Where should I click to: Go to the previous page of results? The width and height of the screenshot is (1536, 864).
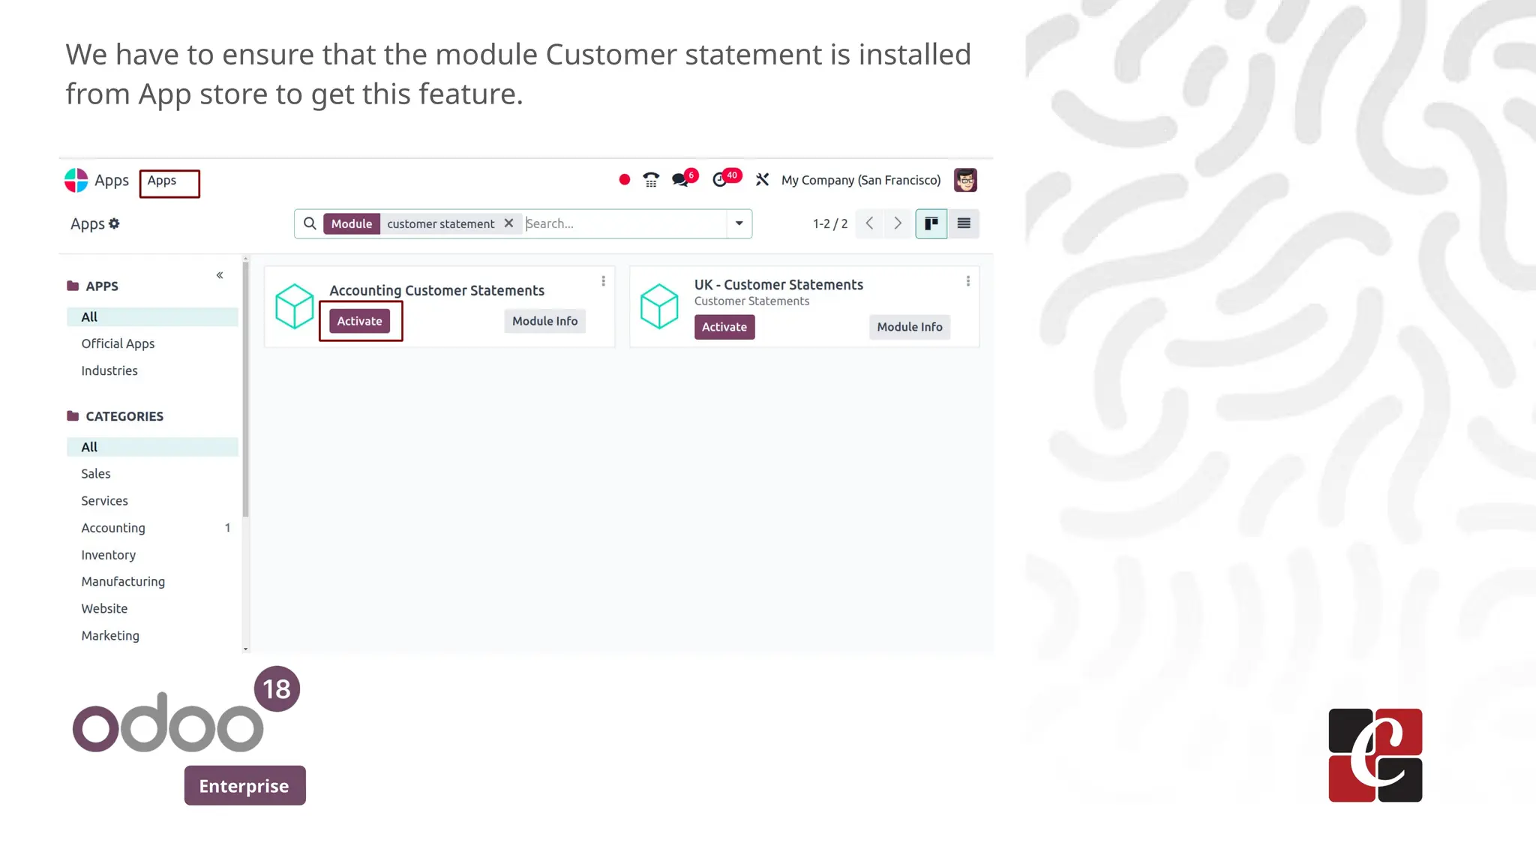point(870,223)
